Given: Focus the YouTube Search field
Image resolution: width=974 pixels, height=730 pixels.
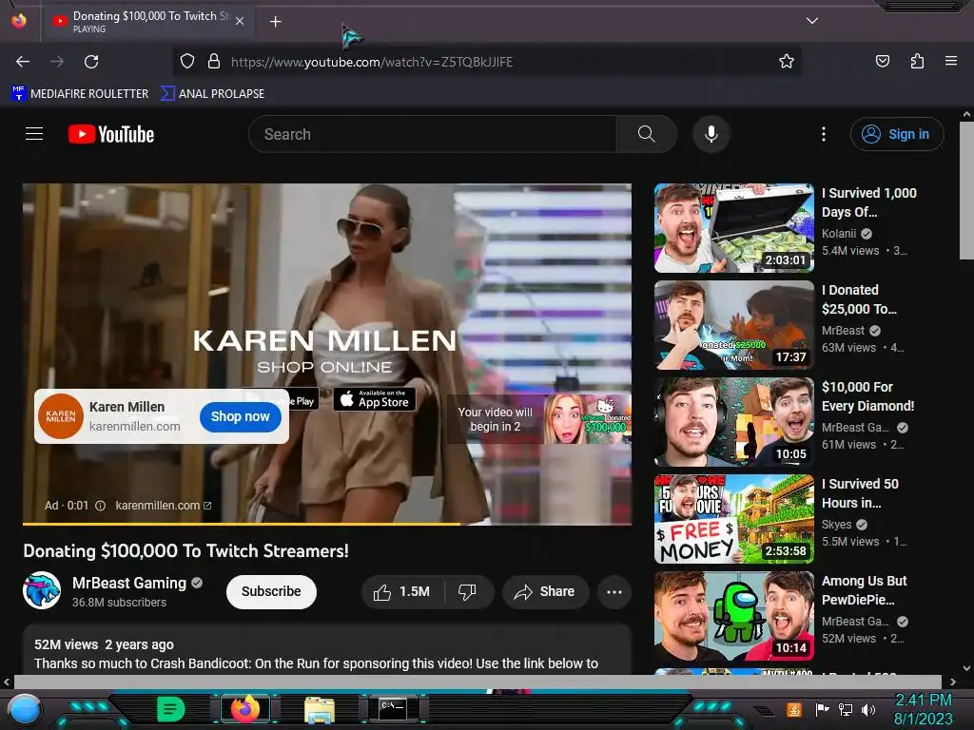Looking at the screenshot, I should (433, 134).
